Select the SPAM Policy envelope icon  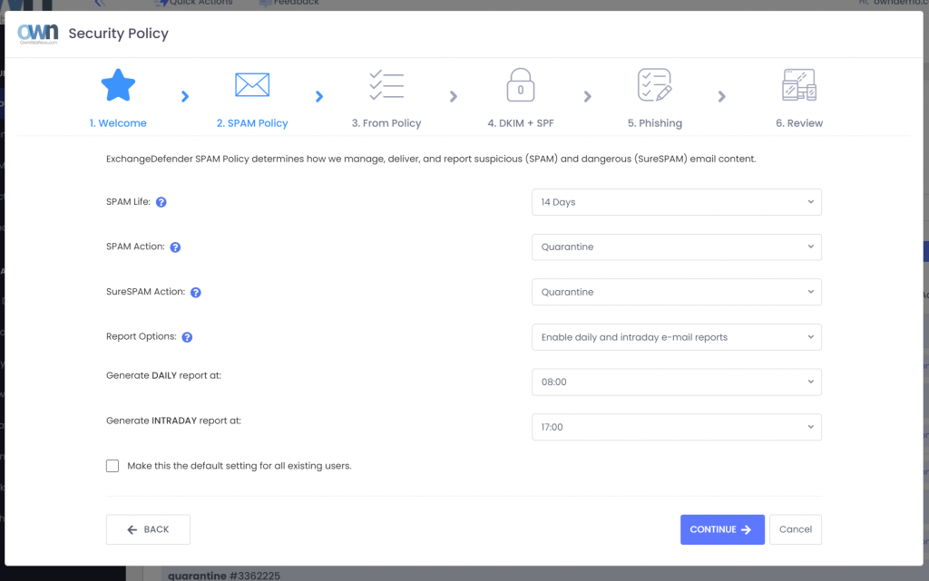(252, 84)
